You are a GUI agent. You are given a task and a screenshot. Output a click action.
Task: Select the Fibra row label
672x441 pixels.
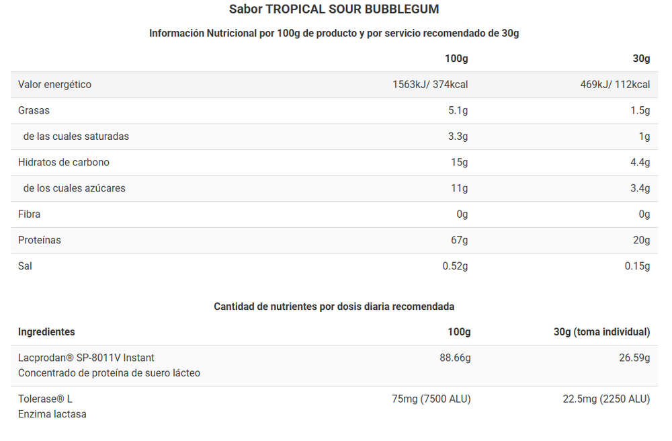point(29,214)
